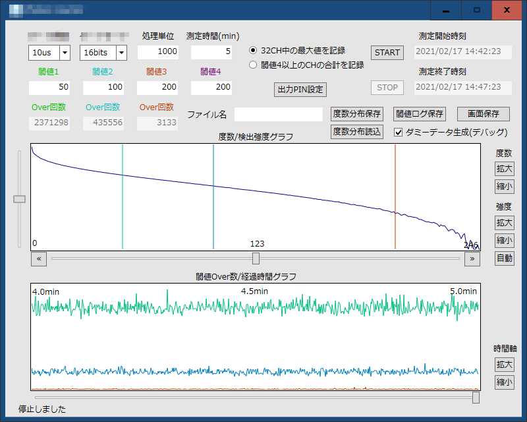This screenshot has width=527, height=422.
Task: Click 度数分布保存 to save histogram
Action: click(356, 114)
